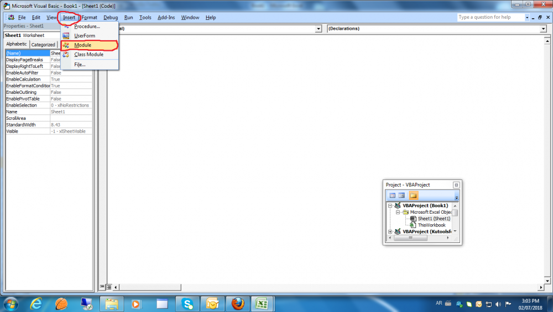Open the Windows Start menu
This screenshot has width=553, height=312.
(11, 304)
